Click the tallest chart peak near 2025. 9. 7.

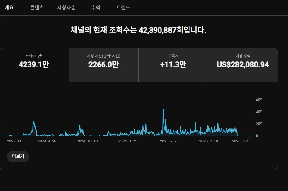(x=163, y=109)
